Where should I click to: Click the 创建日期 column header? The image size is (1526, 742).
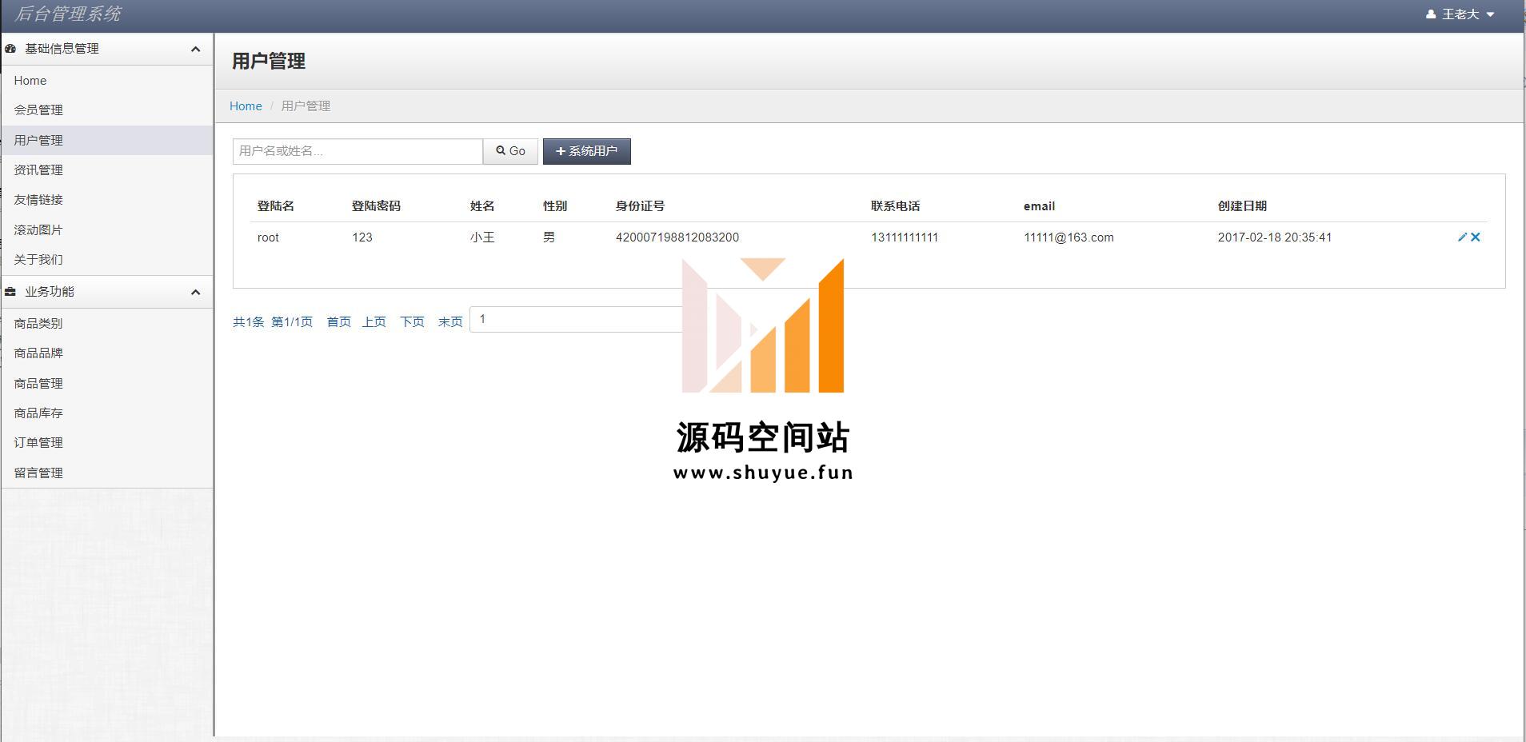[x=1242, y=205]
